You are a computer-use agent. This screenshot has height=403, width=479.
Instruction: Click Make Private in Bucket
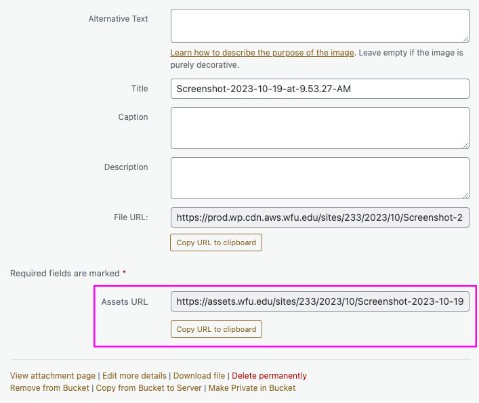tap(252, 387)
